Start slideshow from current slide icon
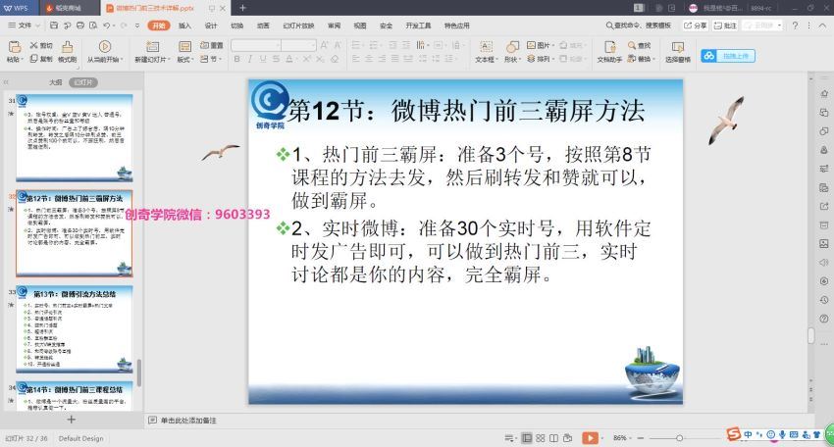The height and width of the screenshot is (447, 834). pyautogui.click(x=105, y=47)
